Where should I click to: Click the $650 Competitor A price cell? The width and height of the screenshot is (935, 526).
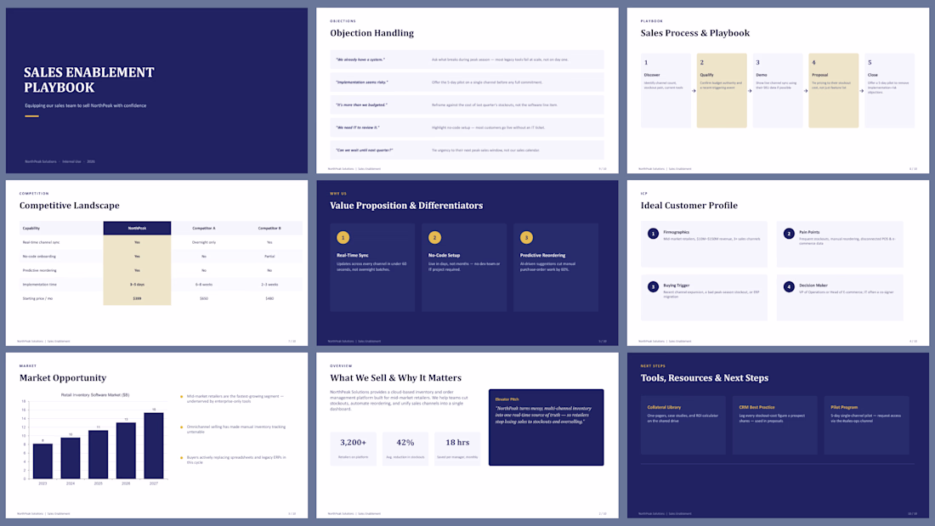pyautogui.click(x=204, y=298)
